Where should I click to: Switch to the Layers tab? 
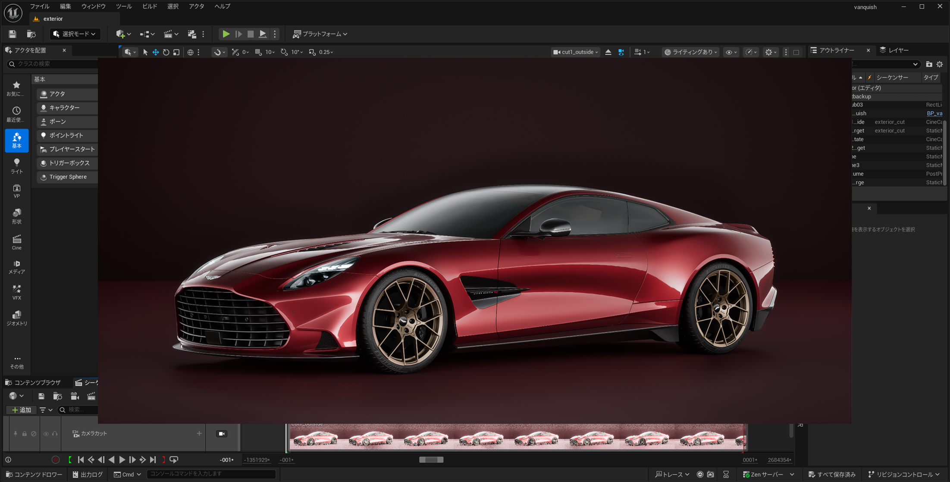coord(895,50)
